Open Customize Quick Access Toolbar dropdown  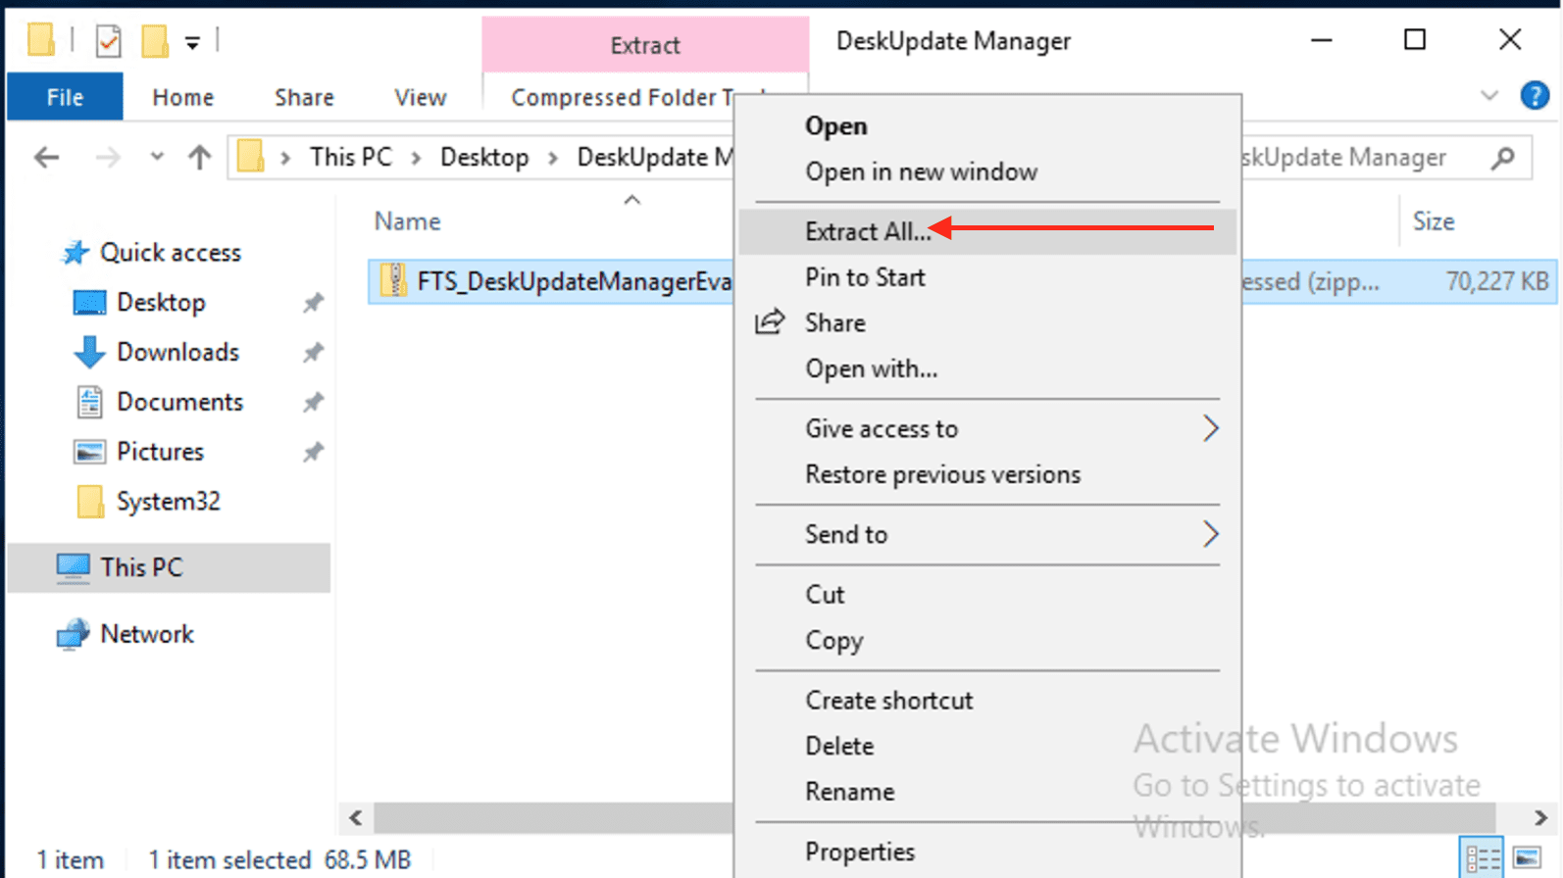point(193,42)
